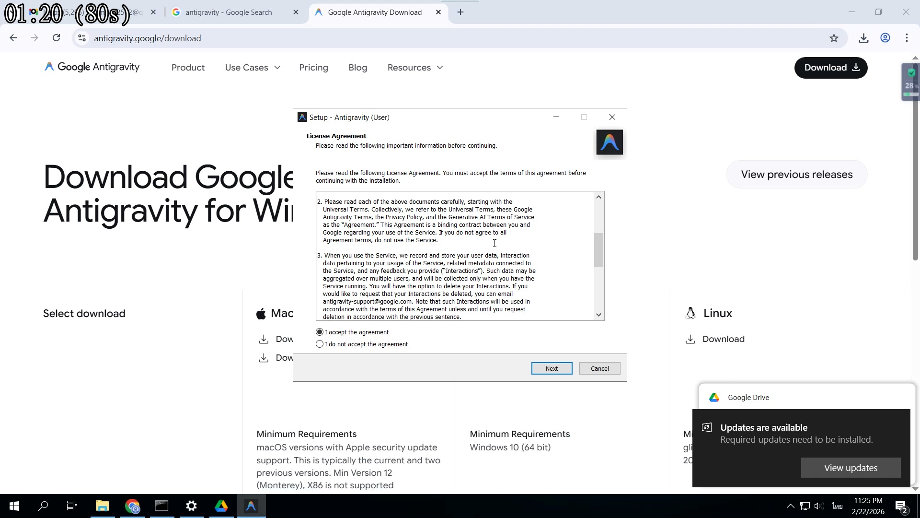The width and height of the screenshot is (920, 518).
Task: Click the Google Antigravity logo
Action: point(91,67)
